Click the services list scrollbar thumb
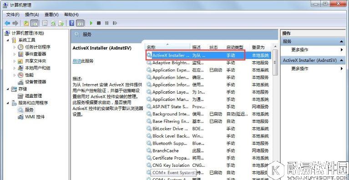Image resolution: width=349 pixels, height=180 pixels. point(275,62)
